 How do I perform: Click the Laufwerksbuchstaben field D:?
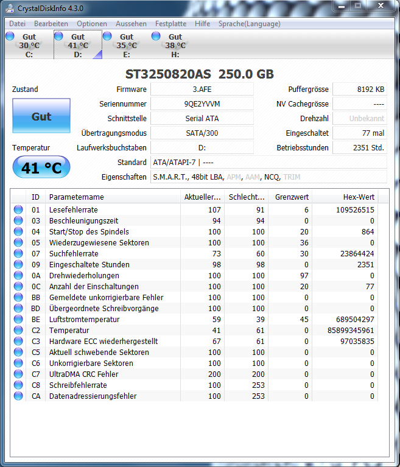(202, 148)
